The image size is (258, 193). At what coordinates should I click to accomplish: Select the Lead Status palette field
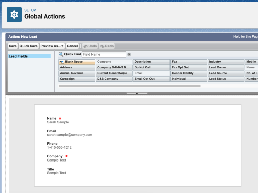coord(226,79)
